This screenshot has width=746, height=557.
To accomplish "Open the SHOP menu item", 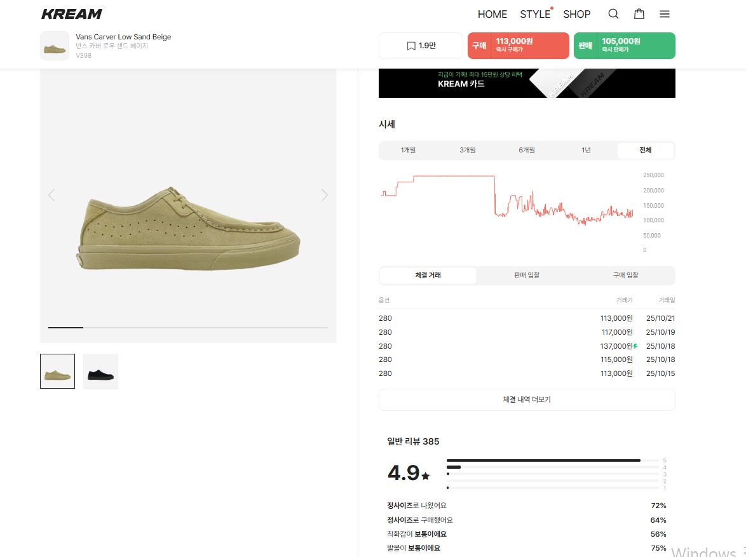I will tap(576, 14).
